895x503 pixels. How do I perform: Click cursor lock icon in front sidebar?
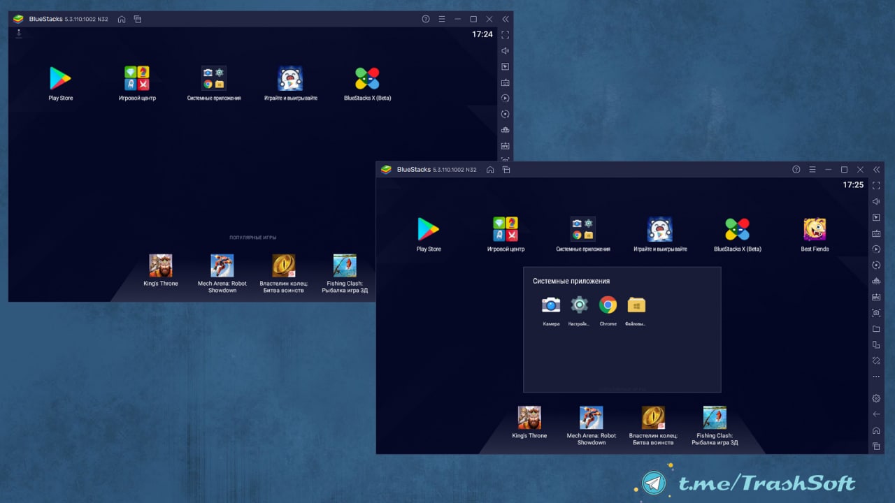pyautogui.click(x=876, y=217)
